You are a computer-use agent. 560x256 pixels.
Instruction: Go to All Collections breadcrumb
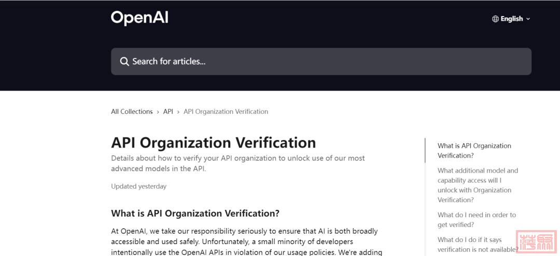tap(132, 111)
